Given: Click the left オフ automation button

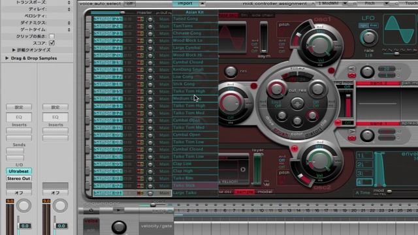Looking at the screenshot, I should [x=19, y=193].
